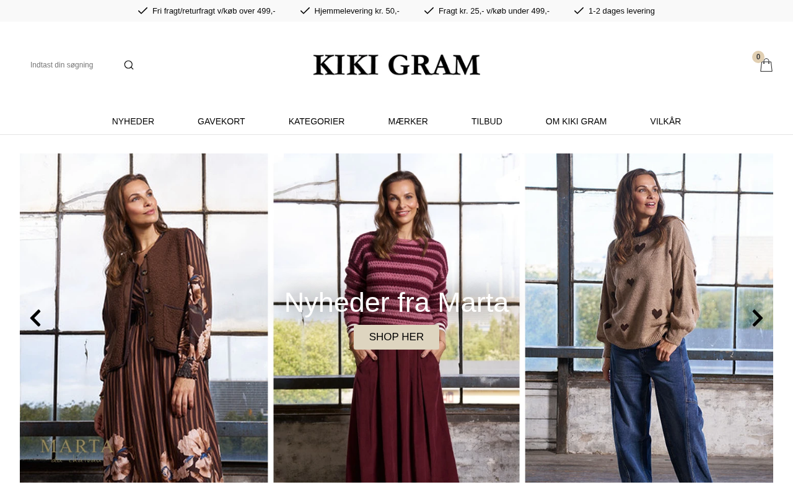This screenshot has height=495, width=793.
Task: Click the cart item count badge
Action: [x=758, y=57]
